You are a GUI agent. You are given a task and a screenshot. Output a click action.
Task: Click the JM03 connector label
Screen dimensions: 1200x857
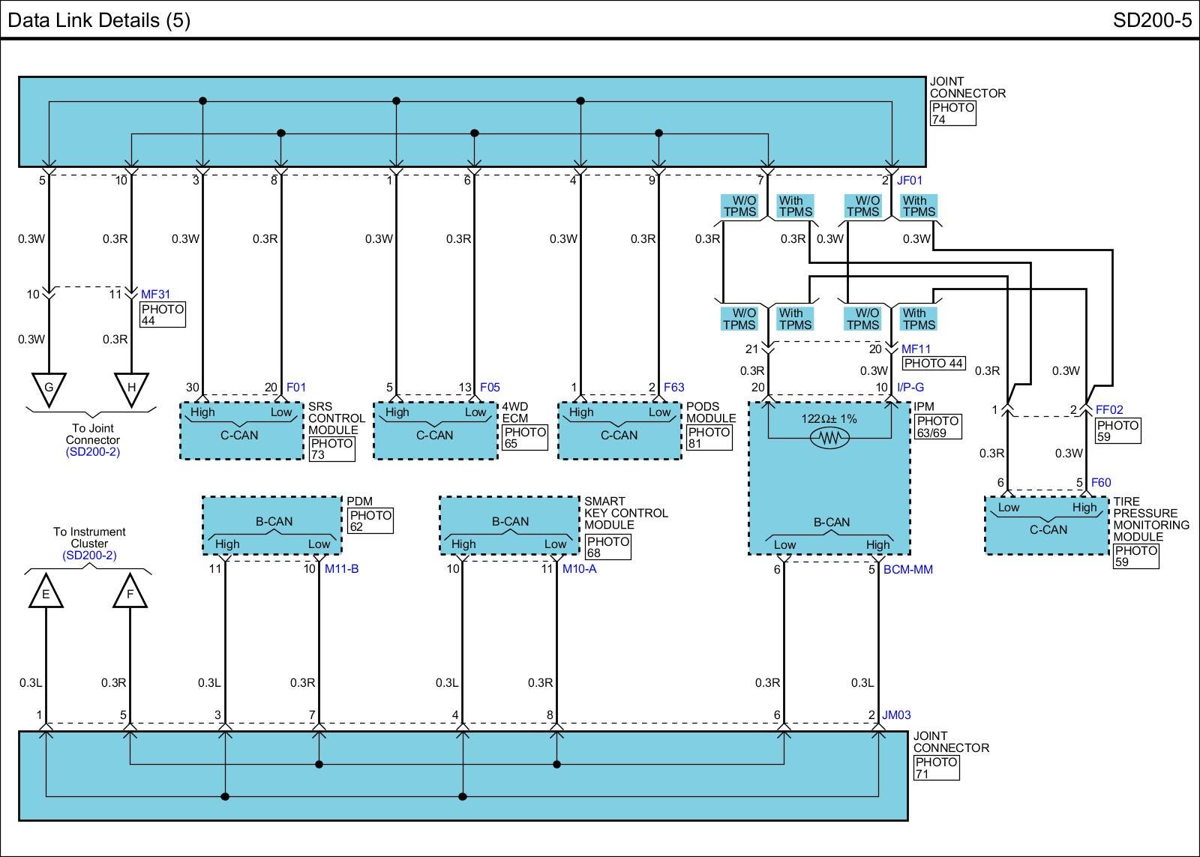[896, 715]
